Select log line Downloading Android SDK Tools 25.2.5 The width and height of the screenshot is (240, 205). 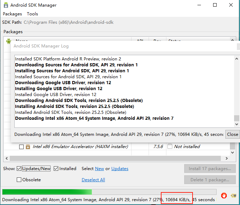79,101
